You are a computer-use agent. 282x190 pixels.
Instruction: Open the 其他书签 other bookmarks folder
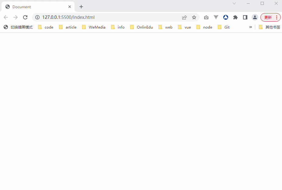(270, 27)
